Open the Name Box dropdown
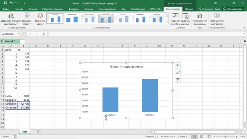The height and width of the screenshot is (139, 247). tap(19, 34)
